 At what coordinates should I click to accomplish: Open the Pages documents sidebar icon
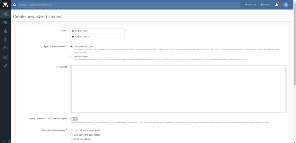pyautogui.click(x=5, y=48)
